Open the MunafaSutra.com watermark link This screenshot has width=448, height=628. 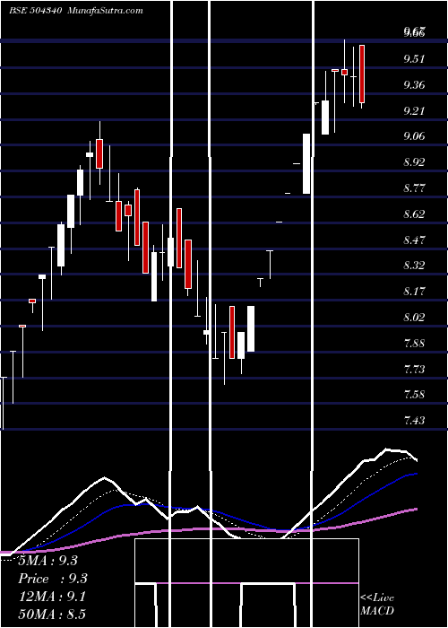pyautogui.click(x=106, y=11)
